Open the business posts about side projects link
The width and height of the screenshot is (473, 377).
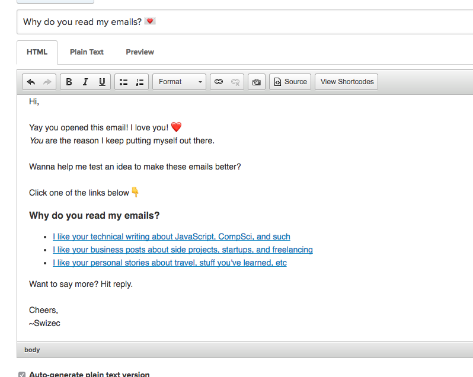click(x=183, y=250)
